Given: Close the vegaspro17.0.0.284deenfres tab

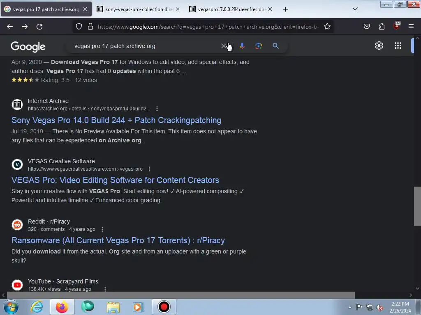Looking at the screenshot, I should (x=270, y=9).
